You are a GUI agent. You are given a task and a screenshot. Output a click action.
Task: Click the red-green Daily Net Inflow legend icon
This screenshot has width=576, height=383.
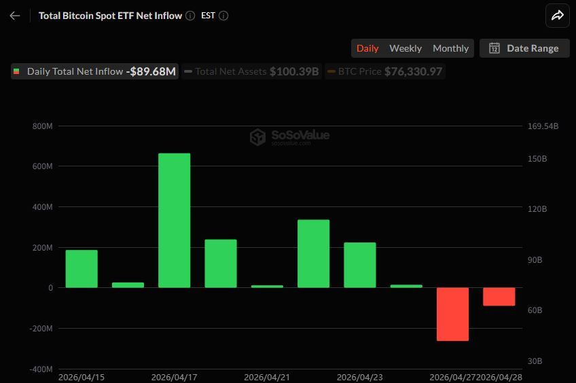[x=16, y=71]
